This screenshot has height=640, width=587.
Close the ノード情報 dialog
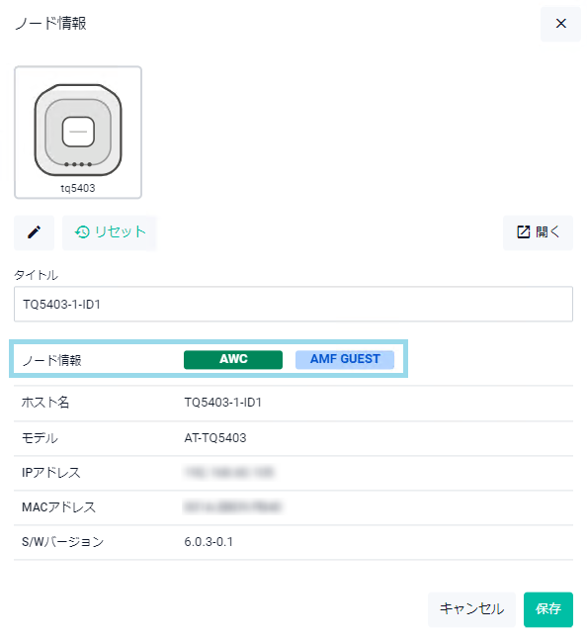tap(561, 24)
